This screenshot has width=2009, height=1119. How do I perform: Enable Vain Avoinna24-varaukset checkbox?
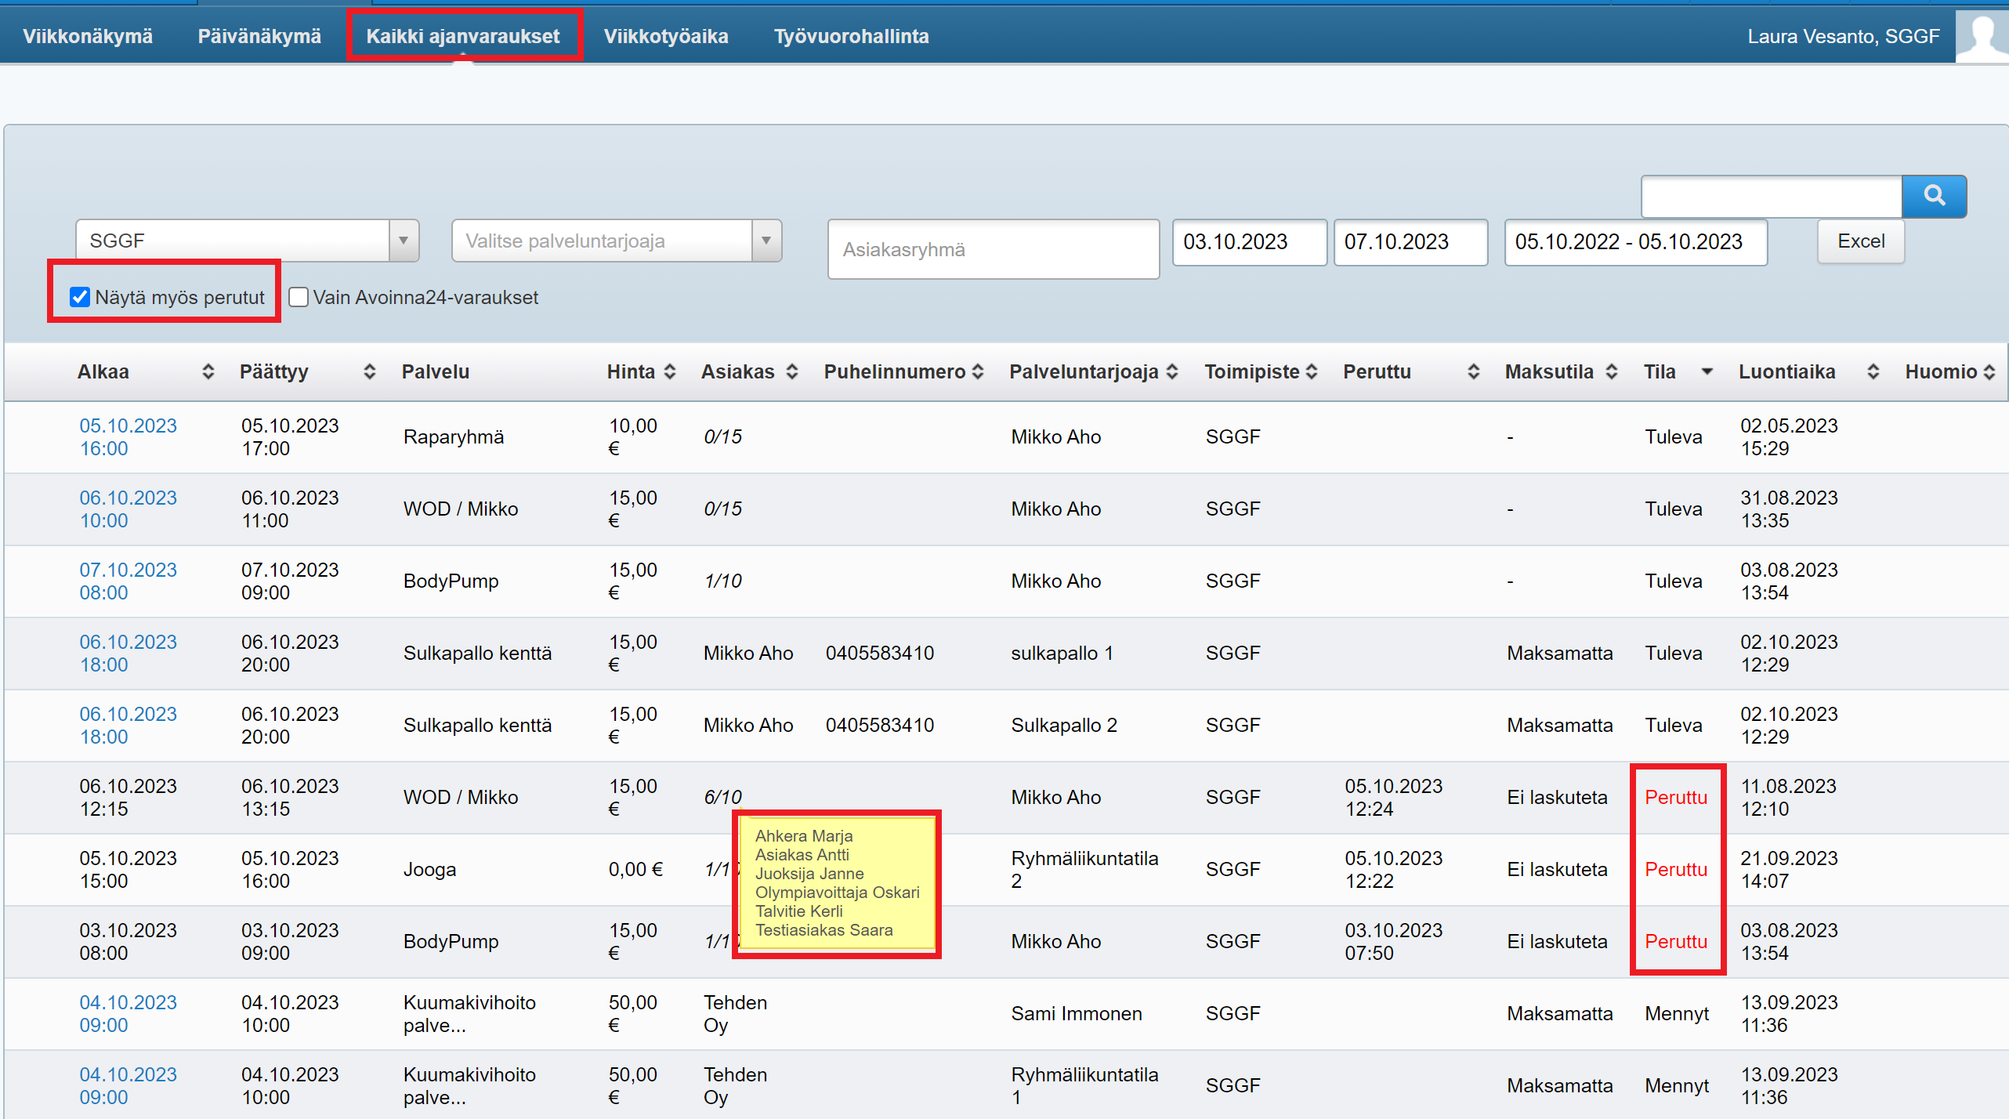[298, 297]
